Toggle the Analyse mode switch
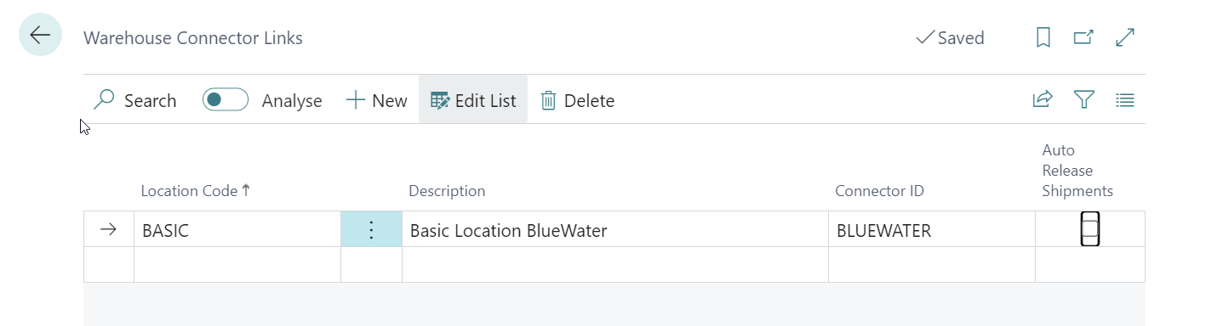Screen dimensions: 1223x326 226,100
